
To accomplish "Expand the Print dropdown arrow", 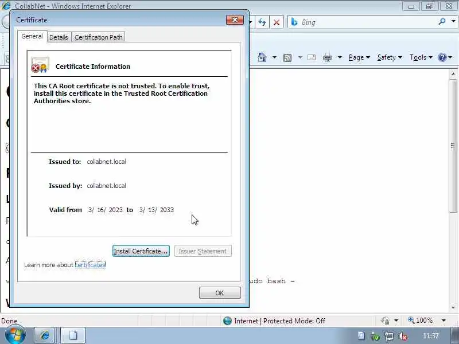I will coord(340,57).
